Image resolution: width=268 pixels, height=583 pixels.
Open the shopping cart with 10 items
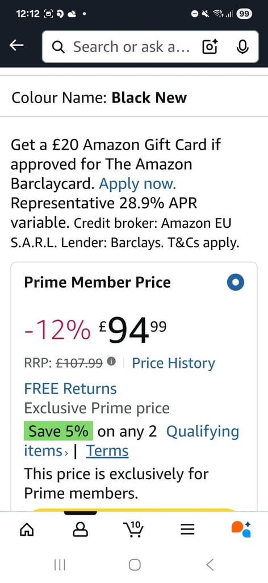pos(133,529)
